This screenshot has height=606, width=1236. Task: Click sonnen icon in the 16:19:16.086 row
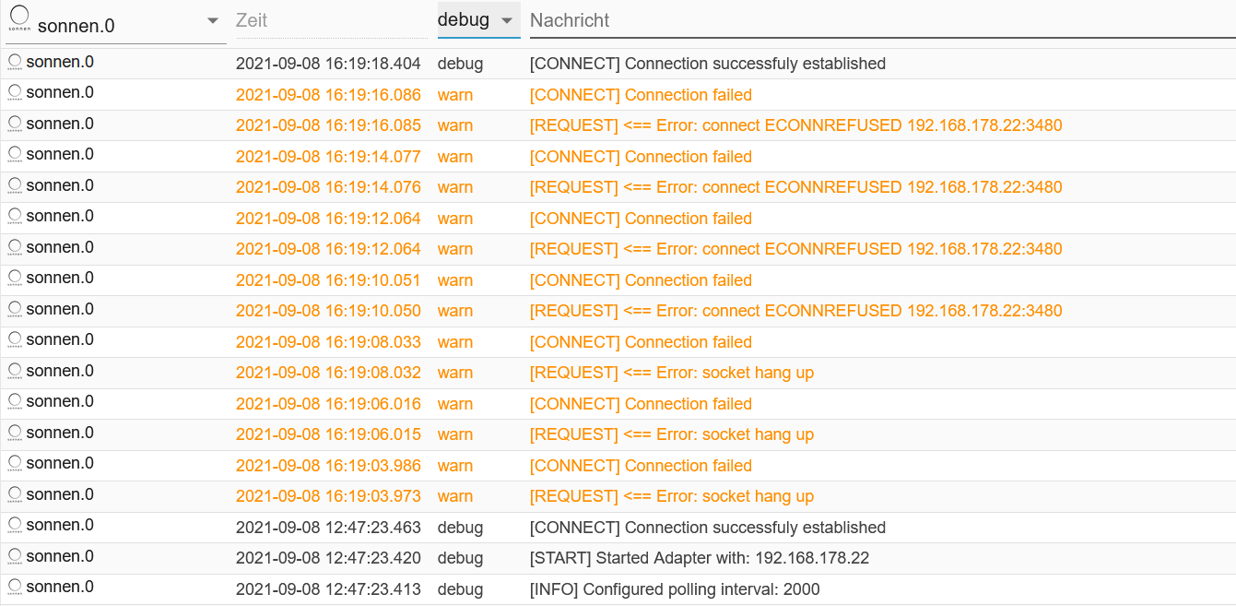pyautogui.click(x=15, y=93)
